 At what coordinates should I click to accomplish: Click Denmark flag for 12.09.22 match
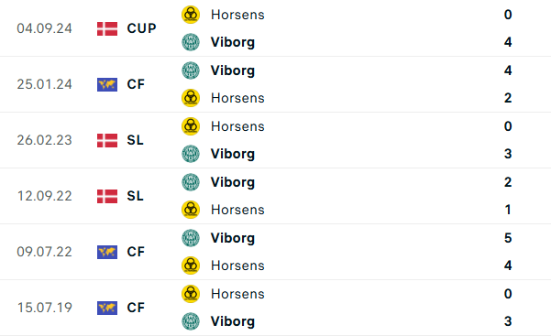point(107,196)
